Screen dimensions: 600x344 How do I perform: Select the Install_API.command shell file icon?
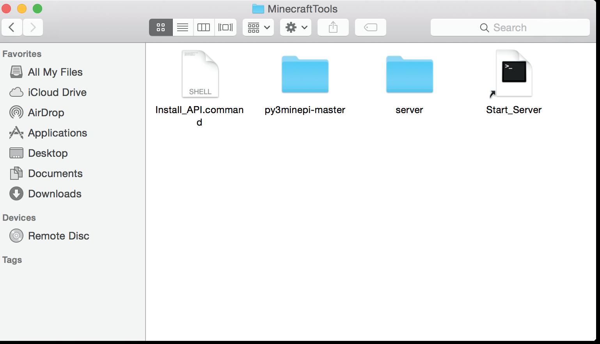tap(200, 74)
